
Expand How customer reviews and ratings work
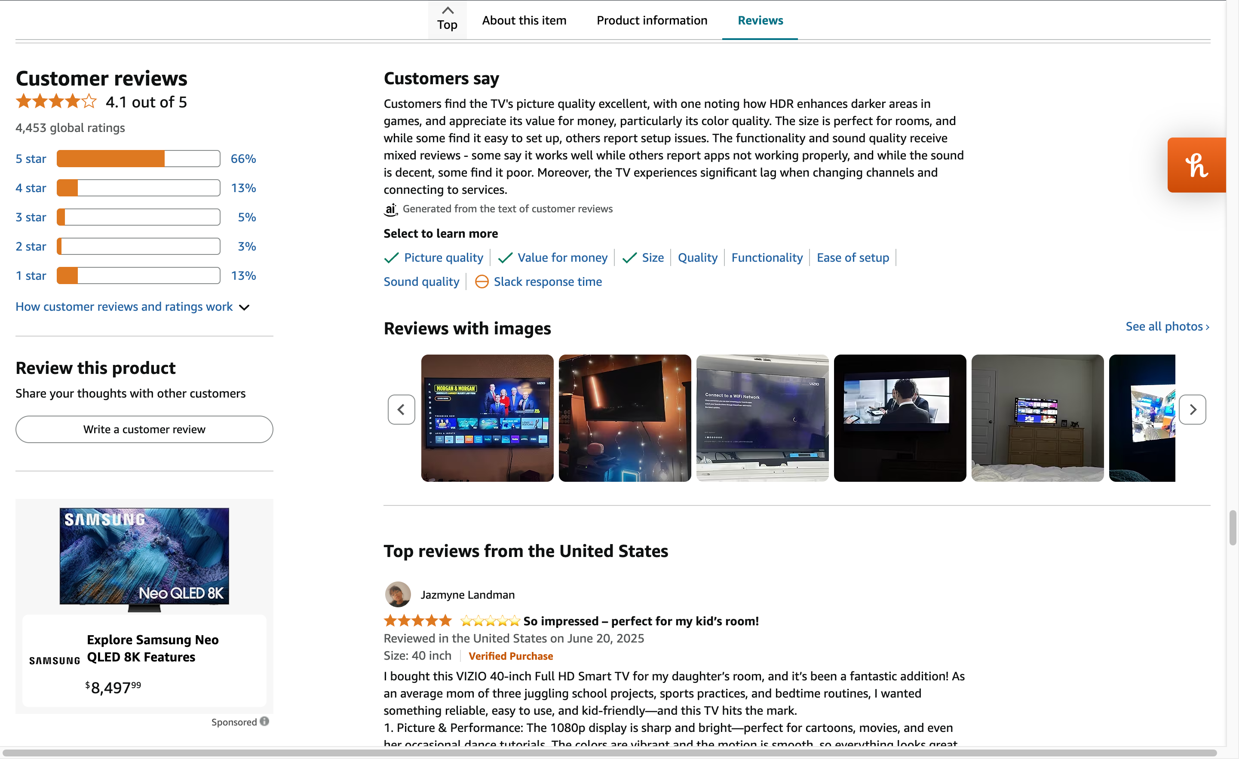[133, 306]
